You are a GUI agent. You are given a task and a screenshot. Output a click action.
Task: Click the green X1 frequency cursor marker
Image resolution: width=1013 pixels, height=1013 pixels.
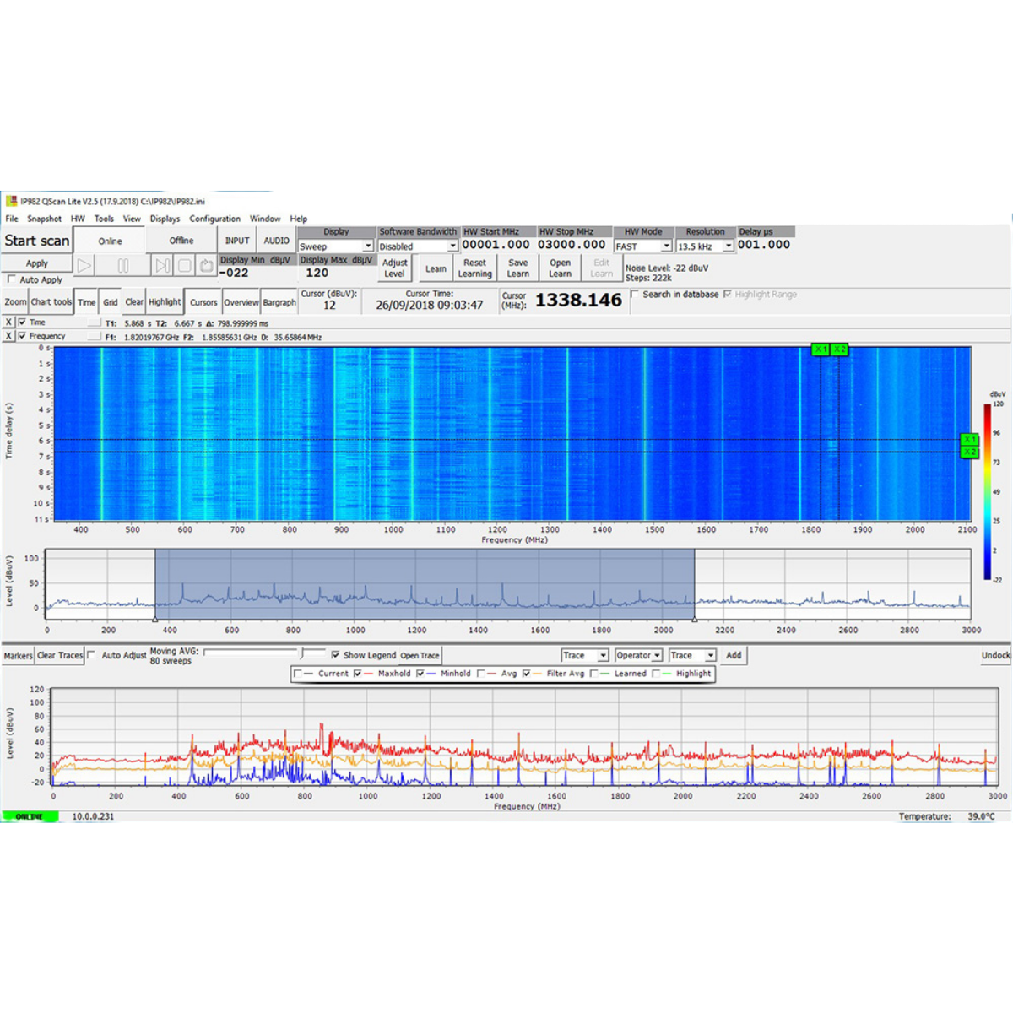pyautogui.click(x=820, y=349)
